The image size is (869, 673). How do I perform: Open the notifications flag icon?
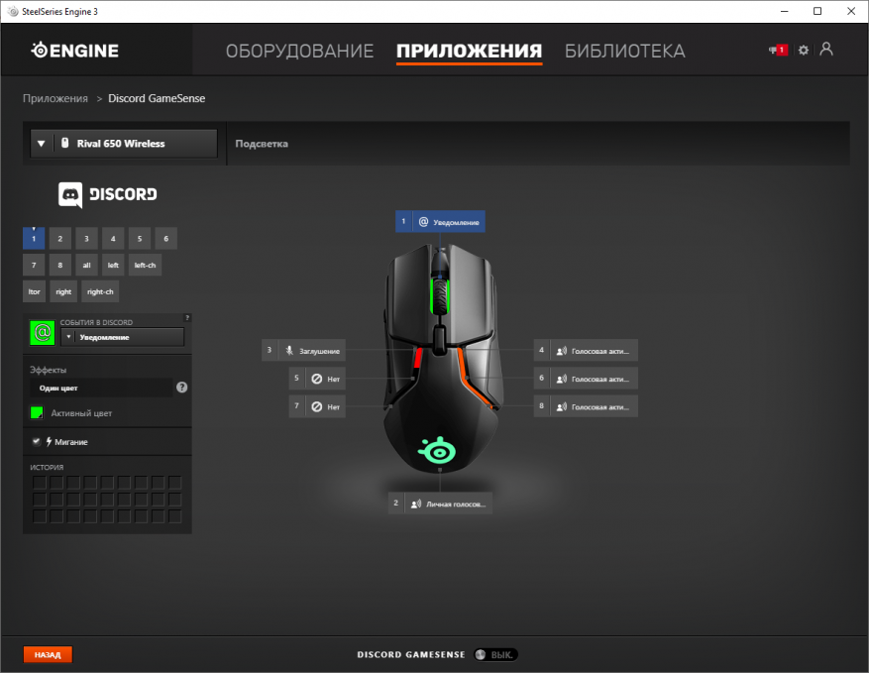click(778, 50)
